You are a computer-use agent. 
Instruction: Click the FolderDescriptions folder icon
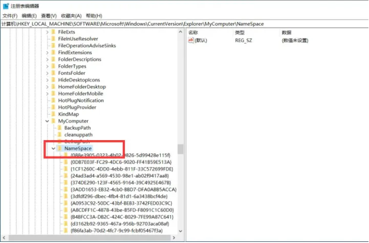click(x=53, y=59)
